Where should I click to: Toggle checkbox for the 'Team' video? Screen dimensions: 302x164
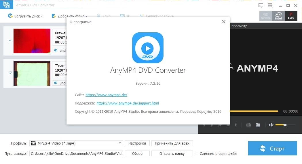click(x=10, y=73)
